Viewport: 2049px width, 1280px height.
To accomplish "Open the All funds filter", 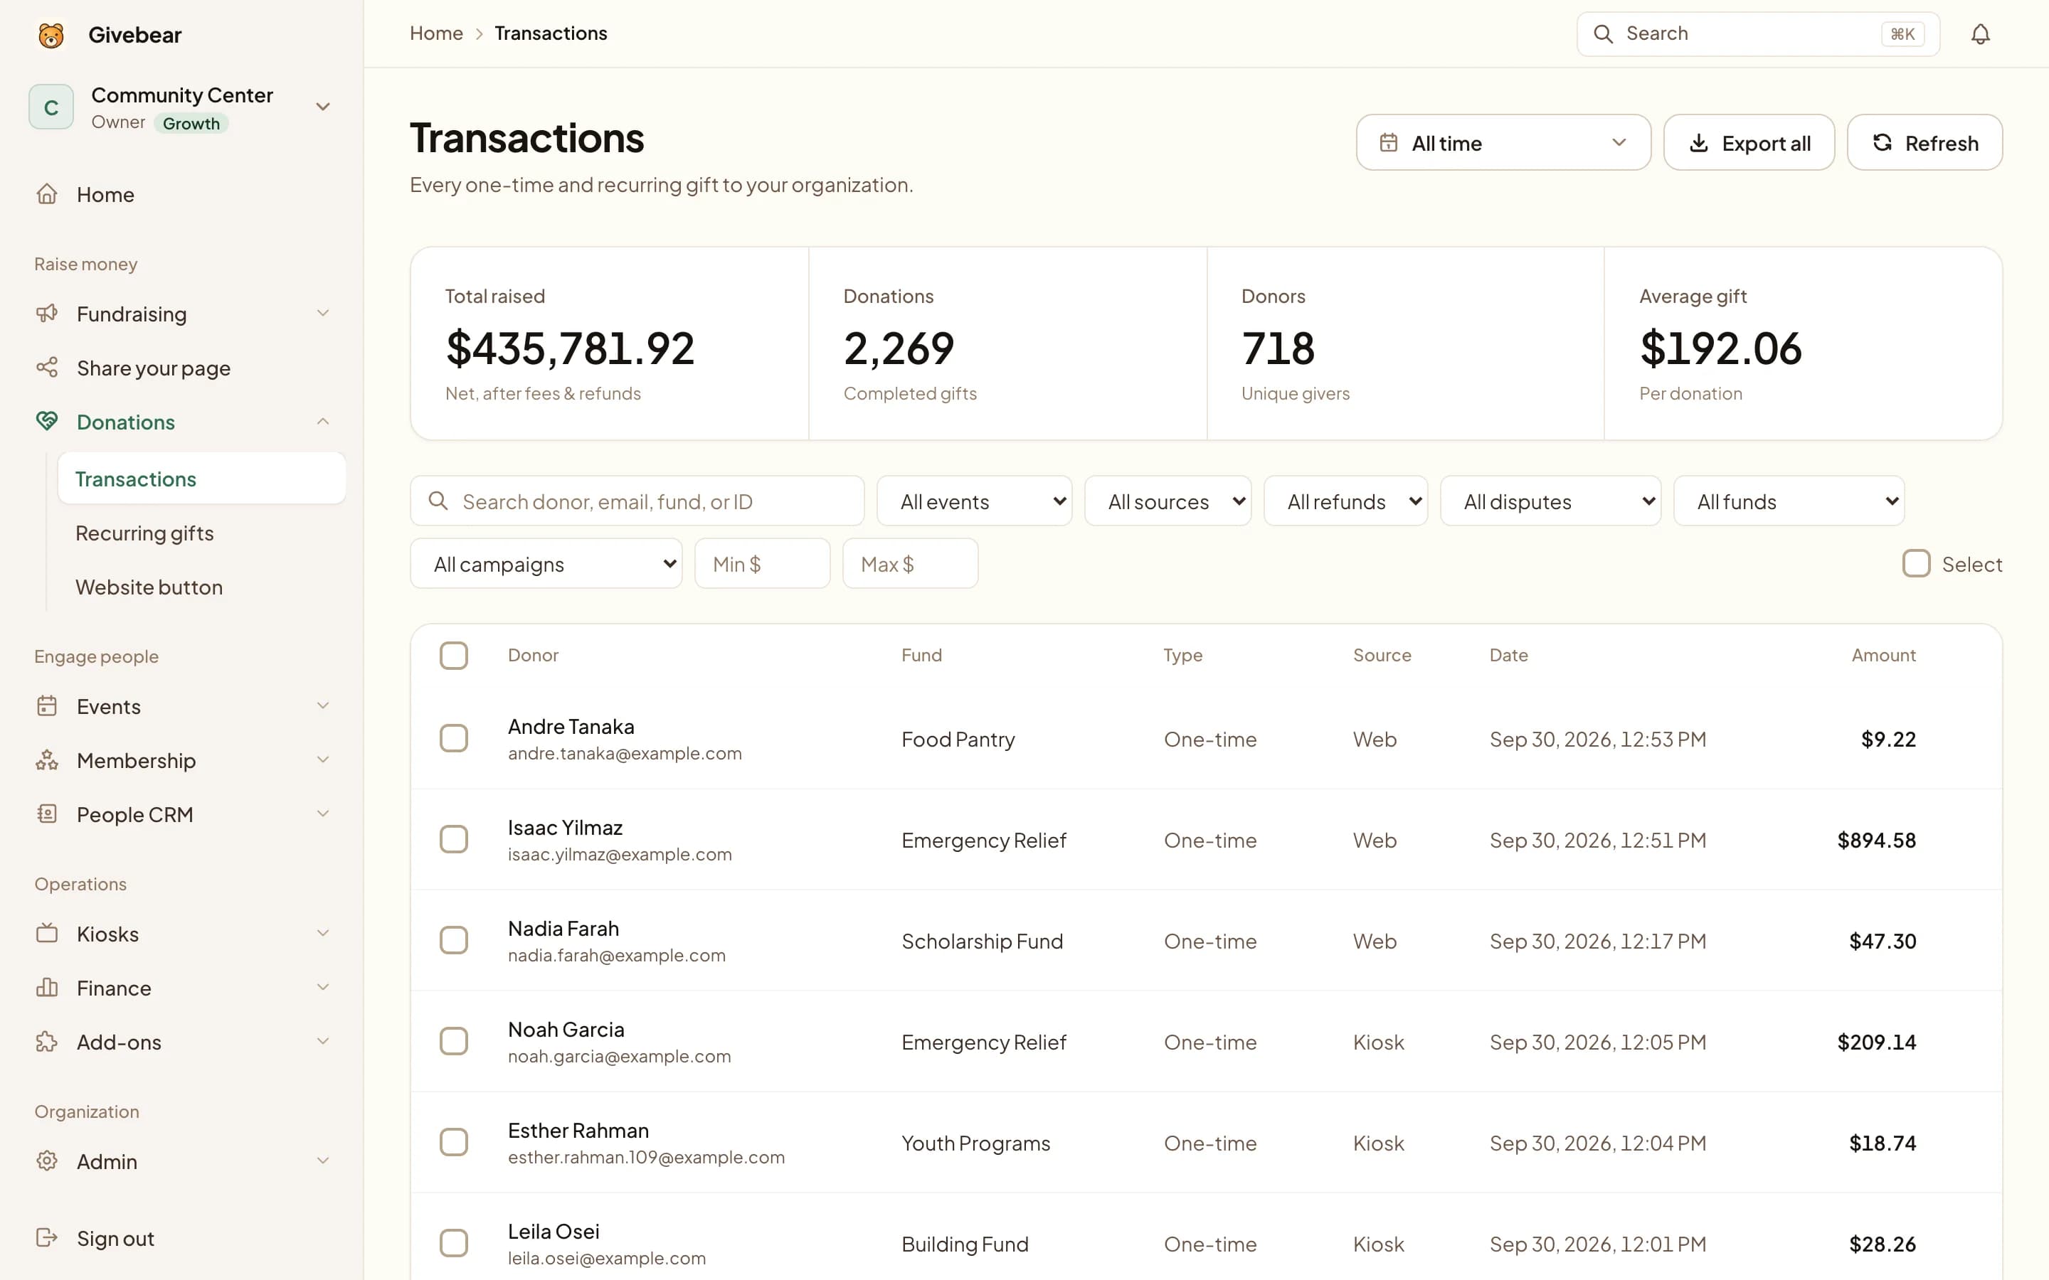I will coord(1789,501).
